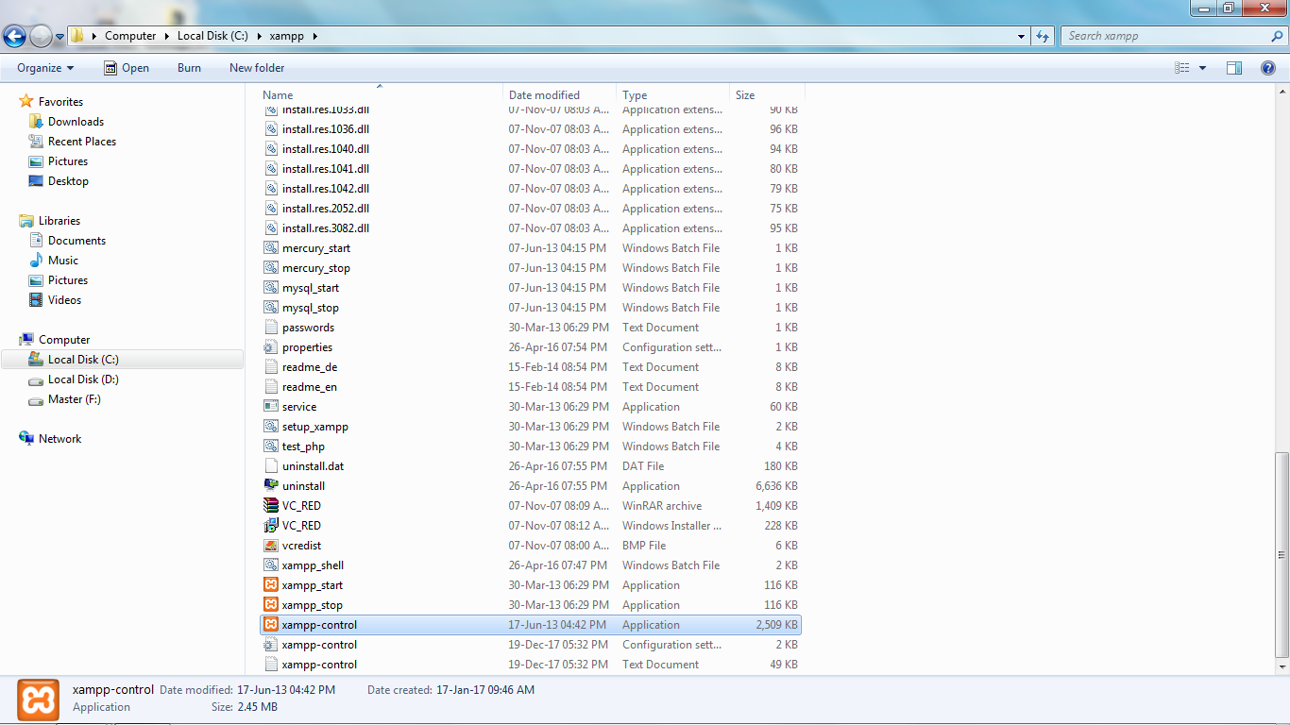This screenshot has width=1290, height=725.
Task: Click the Forward navigation arrow
Action: pos(41,36)
